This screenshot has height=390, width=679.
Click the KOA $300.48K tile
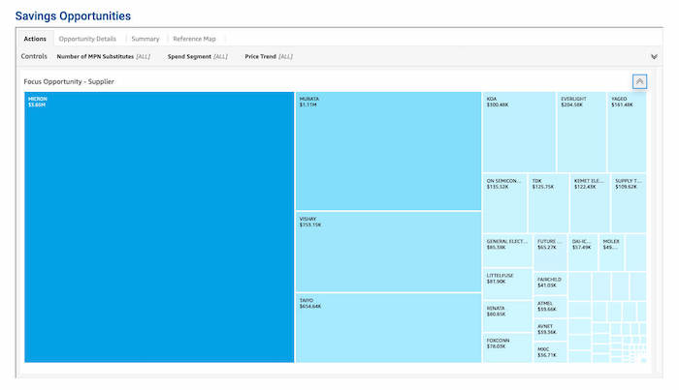(x=519, y=133)
